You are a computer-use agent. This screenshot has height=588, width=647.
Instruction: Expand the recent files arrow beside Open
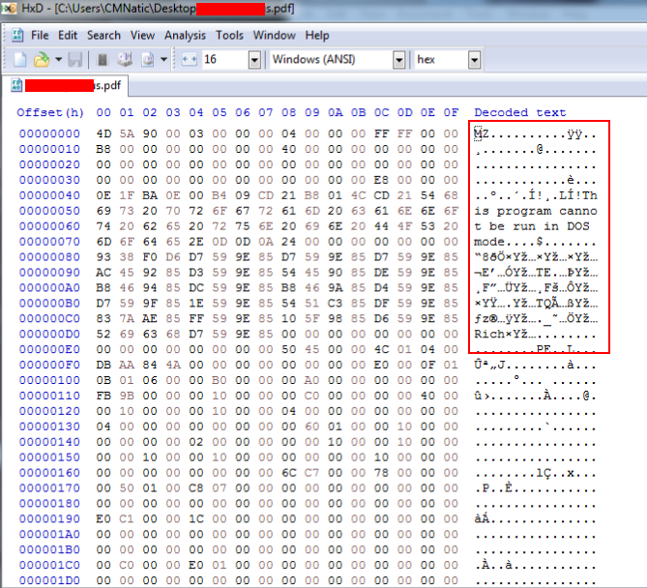(x=59, y=60)
